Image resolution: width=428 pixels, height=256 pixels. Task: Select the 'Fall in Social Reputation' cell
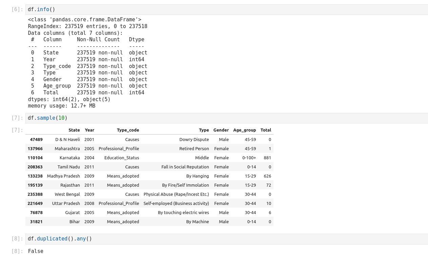(185, 167)
